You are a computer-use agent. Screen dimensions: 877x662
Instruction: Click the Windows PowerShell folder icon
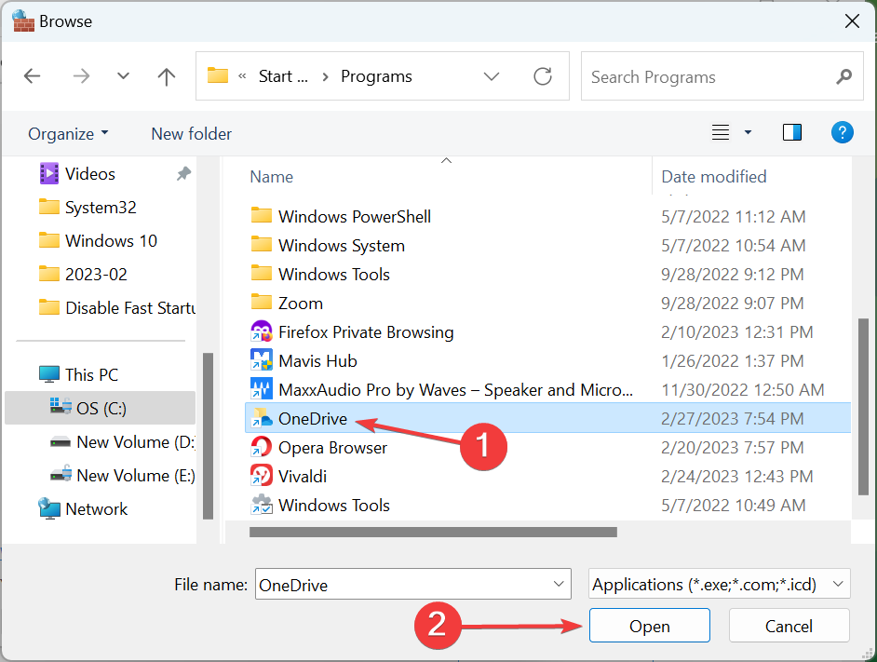pyautogui.click(x=262, y=216)
